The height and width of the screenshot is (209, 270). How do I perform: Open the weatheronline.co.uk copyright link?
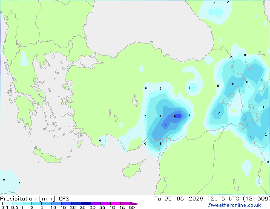pos(234,205)
